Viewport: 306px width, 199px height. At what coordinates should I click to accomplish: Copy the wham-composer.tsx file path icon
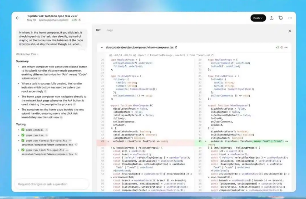pos(177,47)
